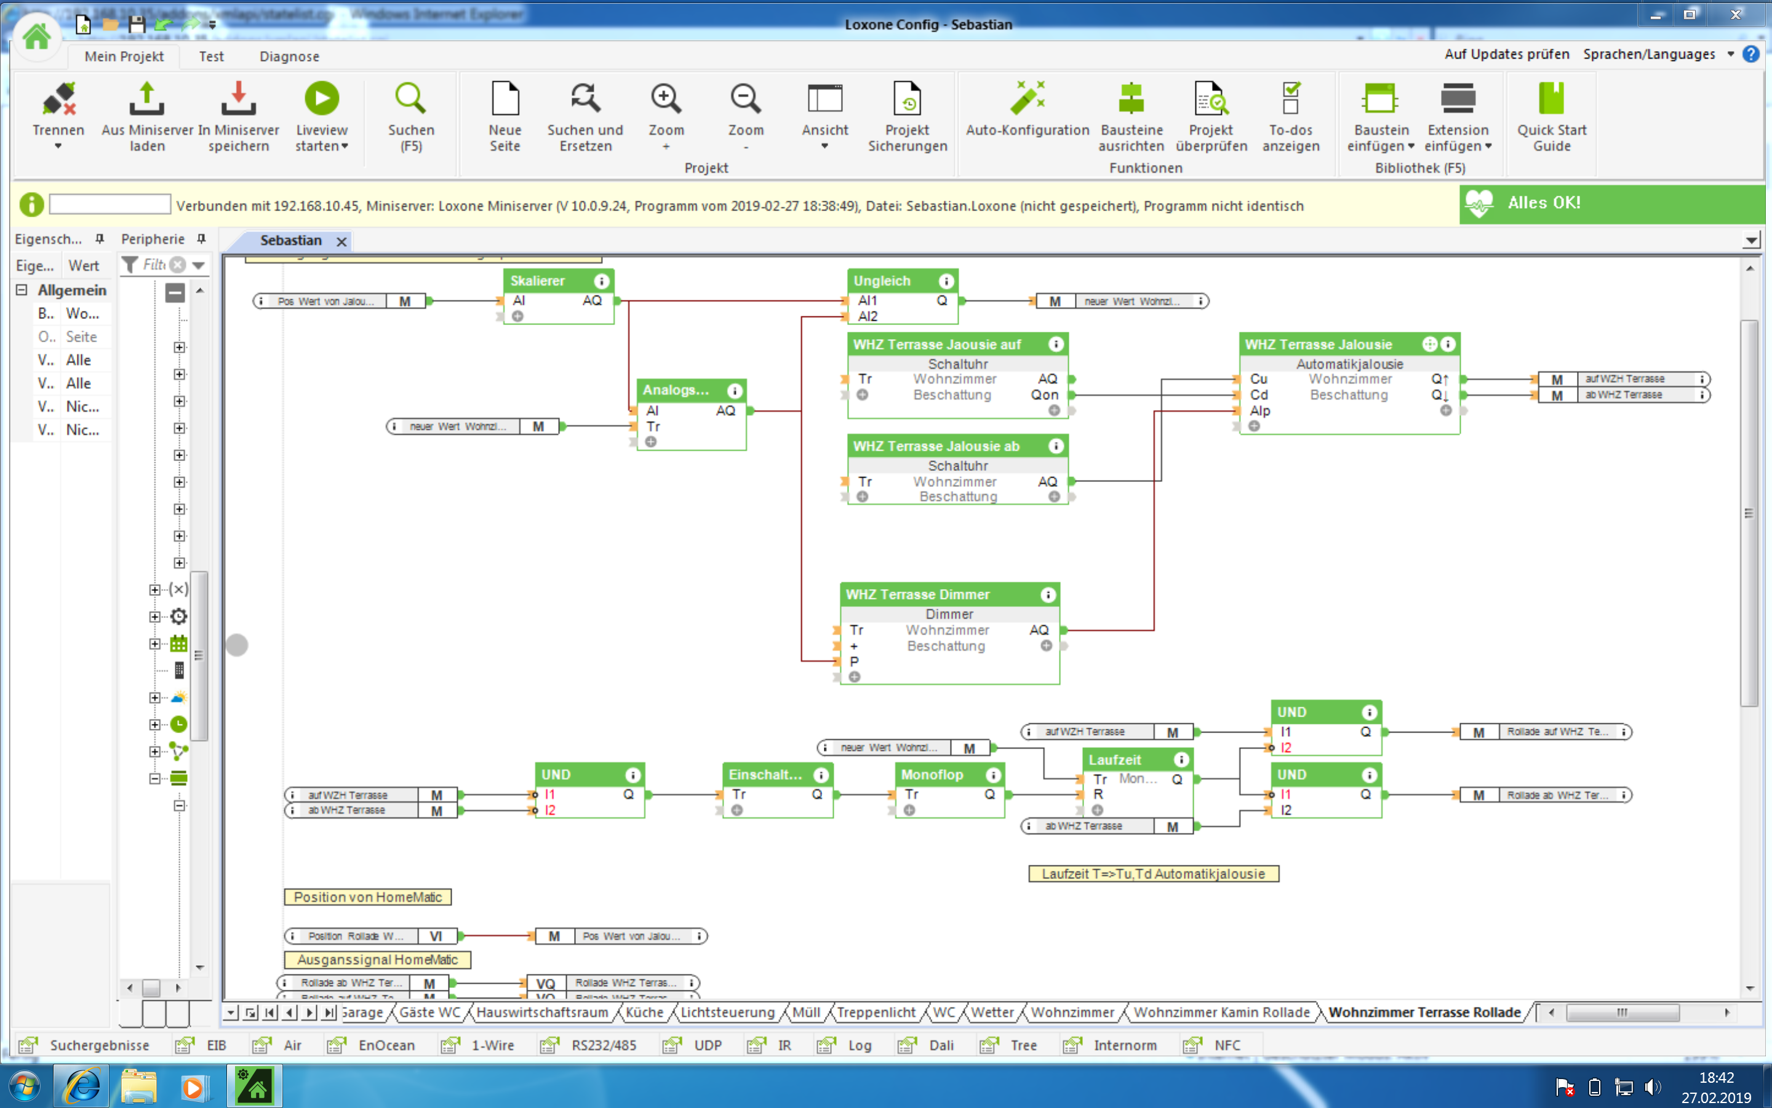Switch to the Wohnzimmer page tab

click(1072, 1012)
